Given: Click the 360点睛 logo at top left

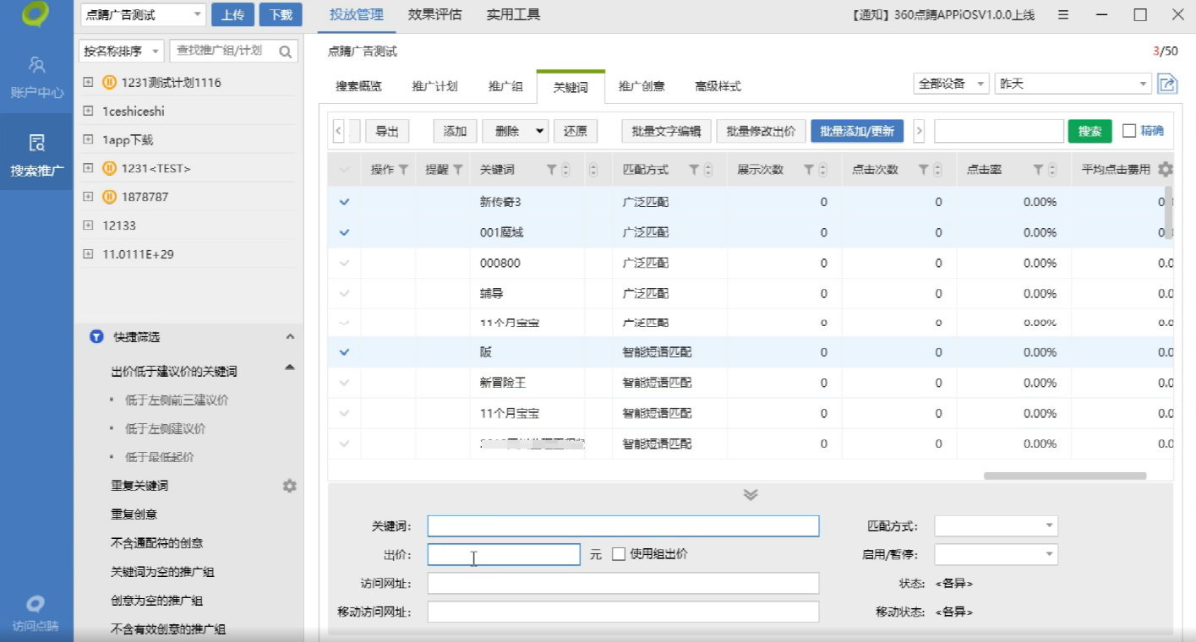Looking at the screenshot, I should tap(35, 14).
